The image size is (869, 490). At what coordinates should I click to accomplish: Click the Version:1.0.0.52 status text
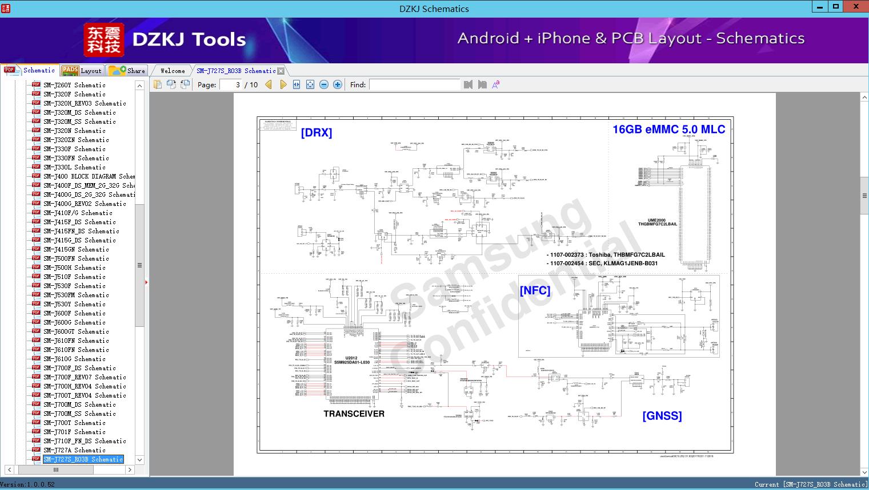click(27, 484)
